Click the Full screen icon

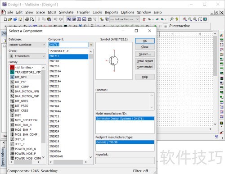coord(205,19)
